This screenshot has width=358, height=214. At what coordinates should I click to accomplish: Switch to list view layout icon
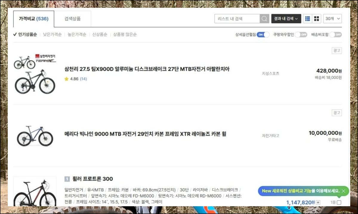tap(308, 19)
